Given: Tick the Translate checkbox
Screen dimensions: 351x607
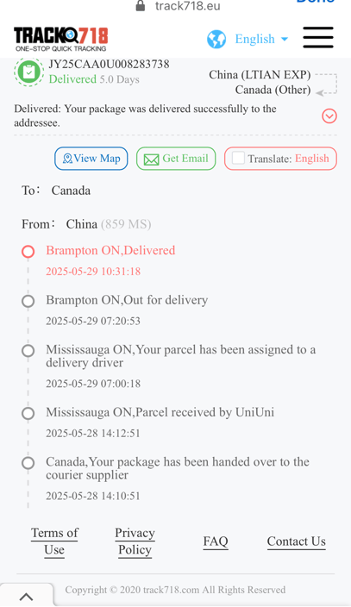Looking at the screenshot, I should pos(238,158).
